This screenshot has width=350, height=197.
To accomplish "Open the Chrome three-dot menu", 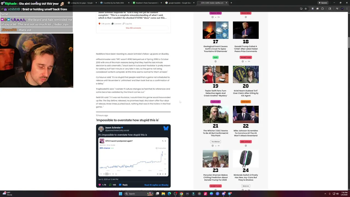I will (347, 8).
